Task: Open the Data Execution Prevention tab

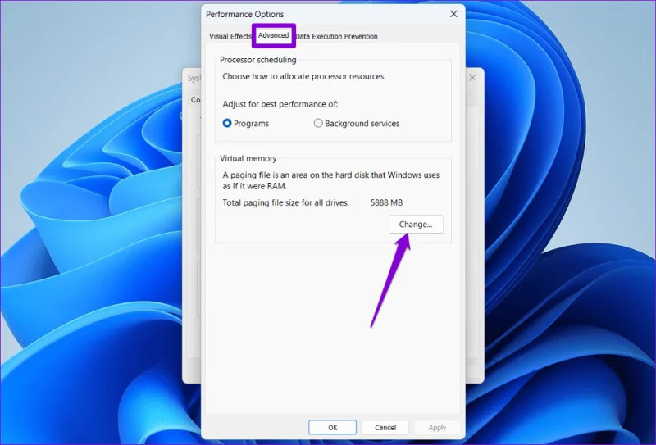Action: [x=336, y=36]
